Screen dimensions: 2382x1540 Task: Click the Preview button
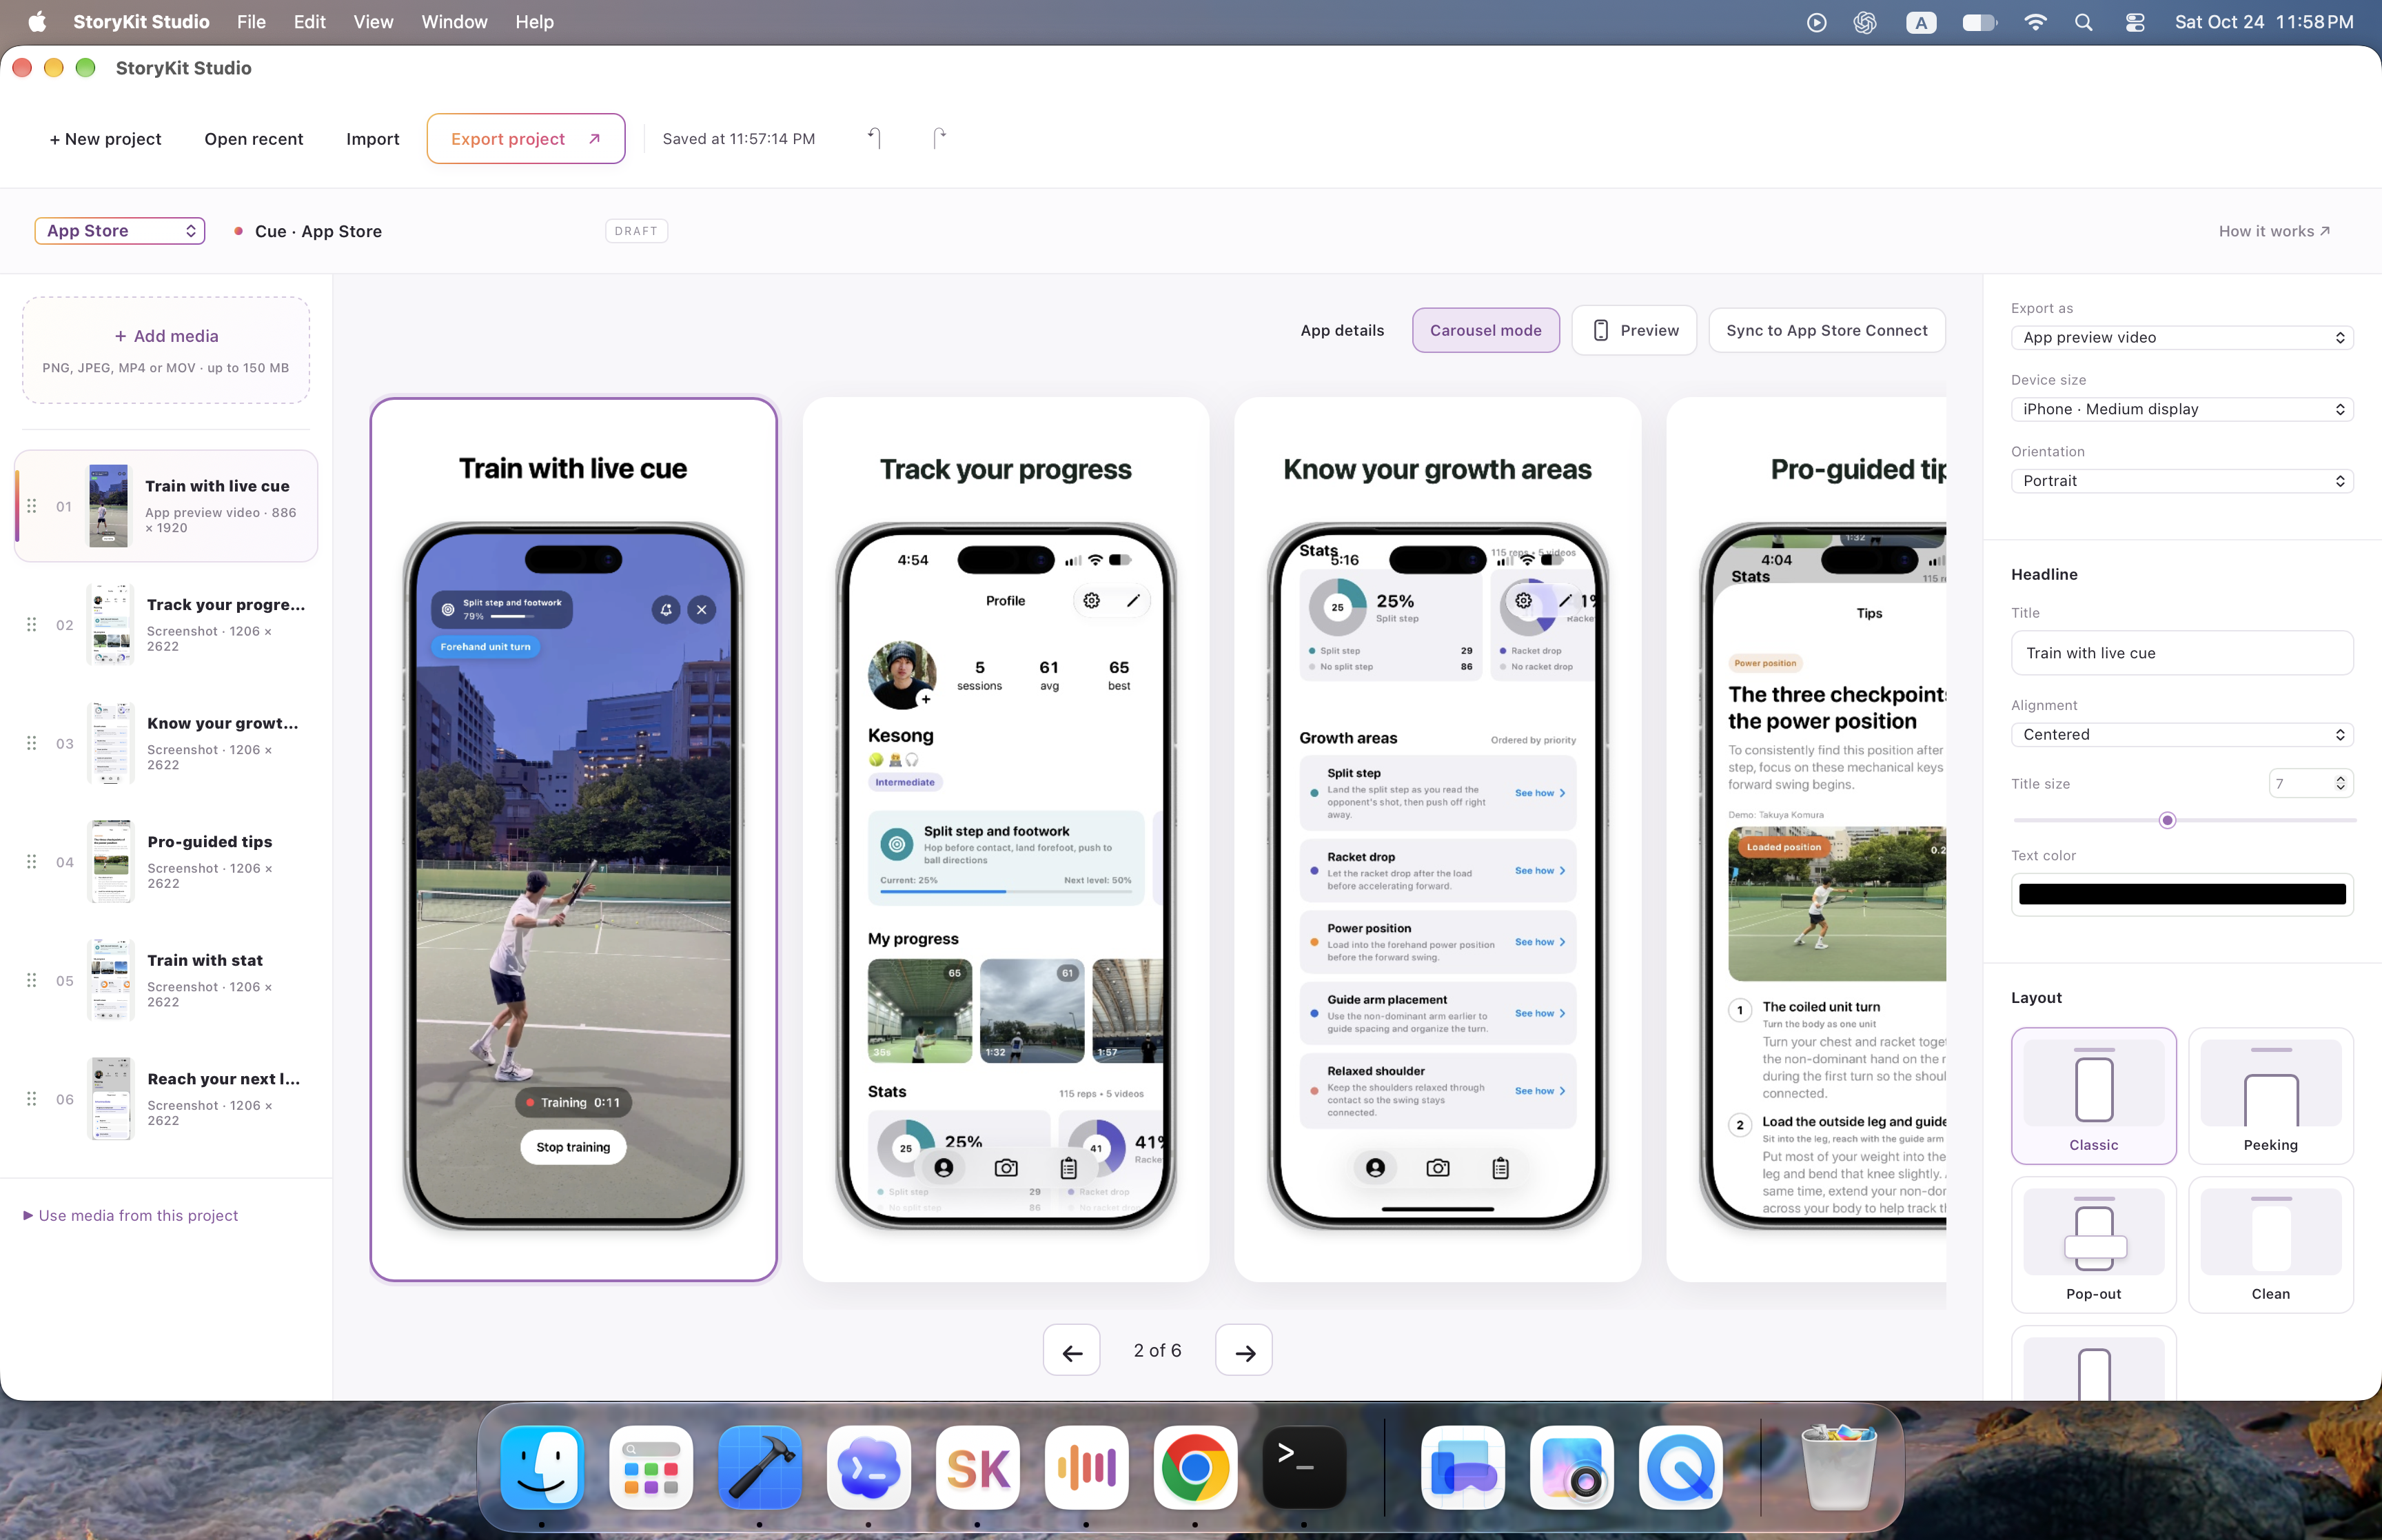(1634, 330)
